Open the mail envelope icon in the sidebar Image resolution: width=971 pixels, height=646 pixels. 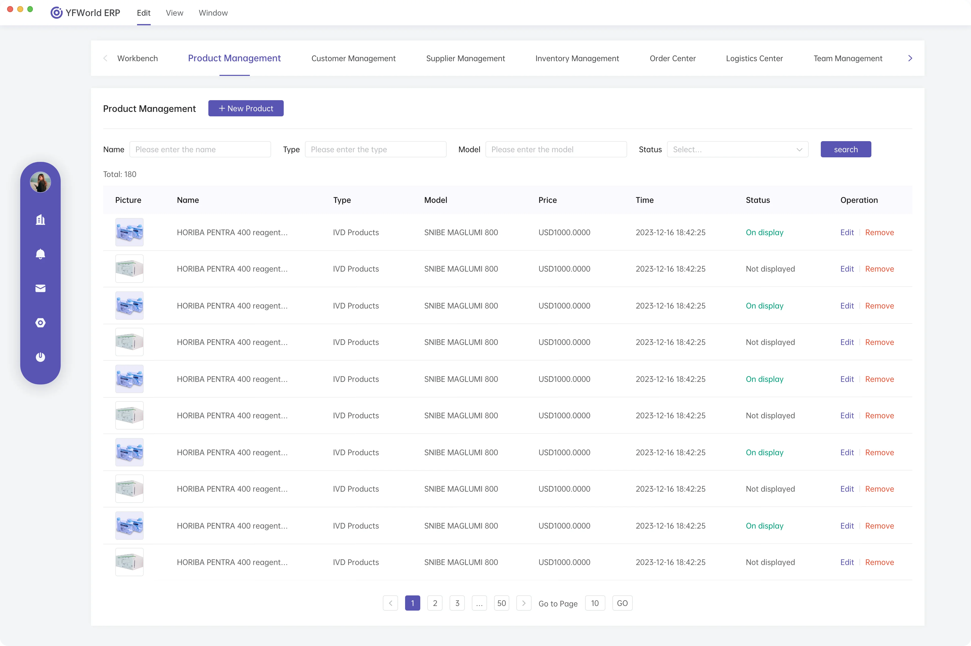(40, 288)
